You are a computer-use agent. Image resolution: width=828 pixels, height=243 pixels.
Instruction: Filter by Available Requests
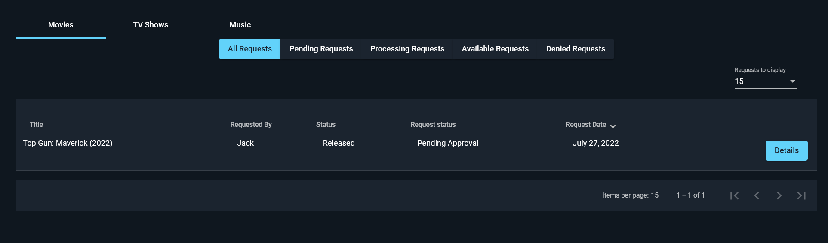click(495, 49)
